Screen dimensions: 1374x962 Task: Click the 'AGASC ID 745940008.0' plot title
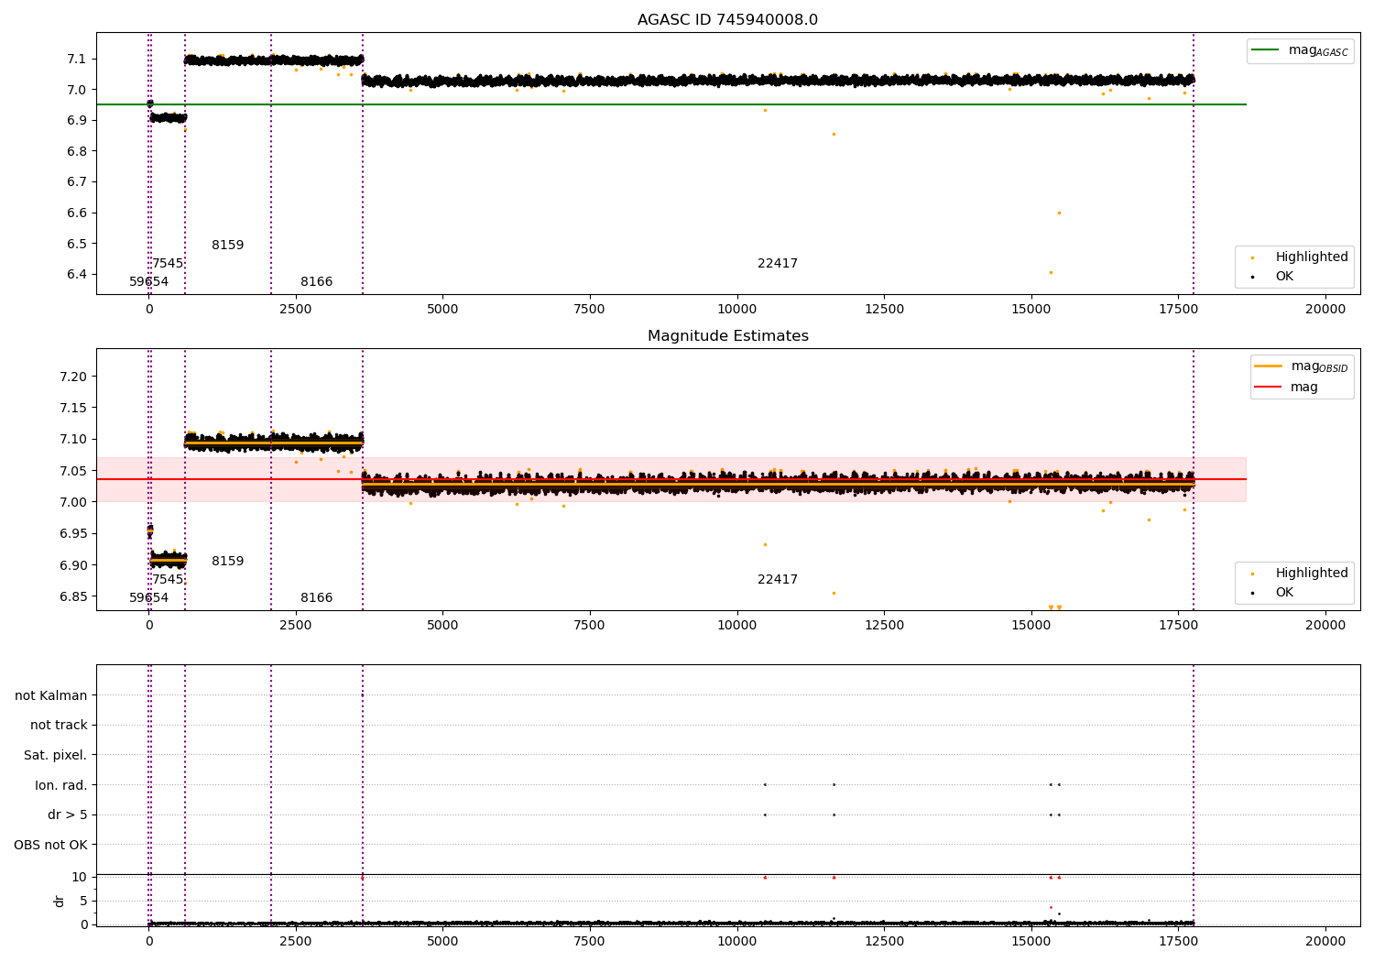point(727,20)
